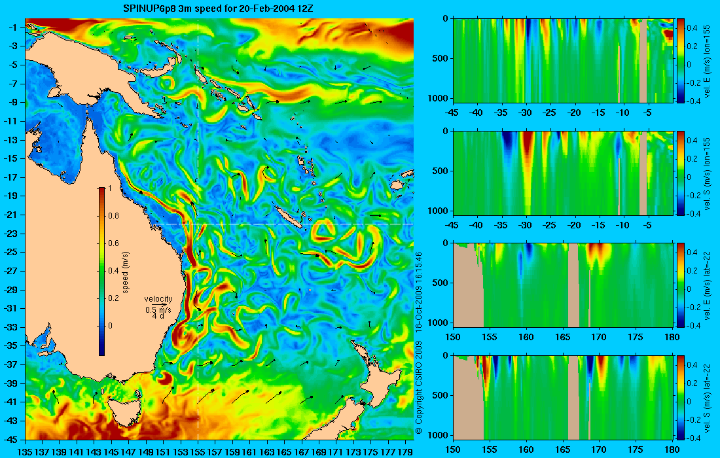Click the '-1' latitude tick on the map
The image size is (720, 458).
[13, 27]
